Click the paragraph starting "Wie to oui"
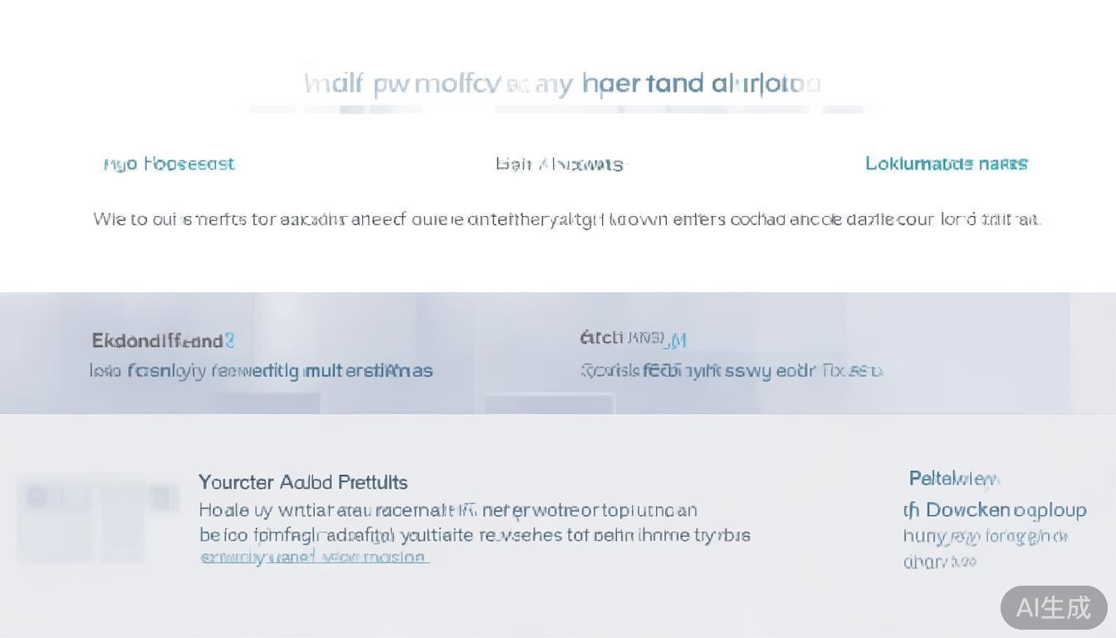The height and width of the screenshot is (638, 1116). click(x=566, y=219)
